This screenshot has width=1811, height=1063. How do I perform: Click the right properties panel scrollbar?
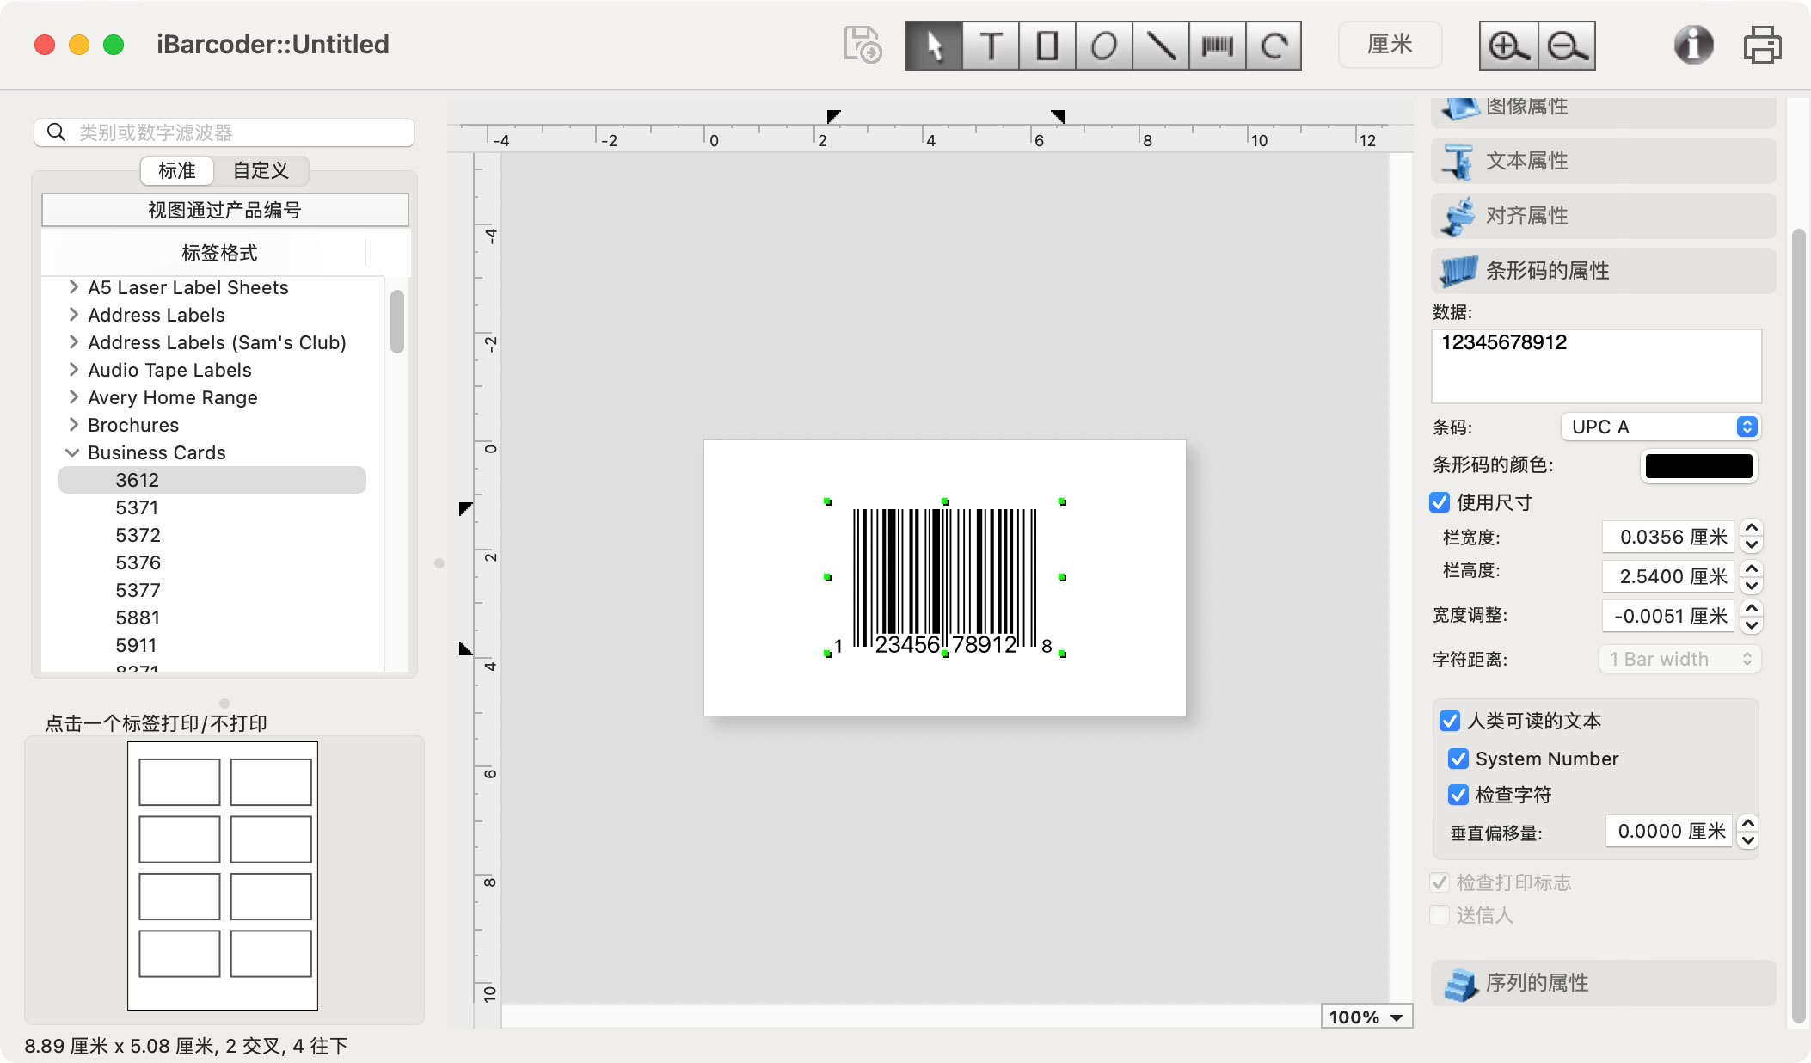click(x=1798, y=625)
